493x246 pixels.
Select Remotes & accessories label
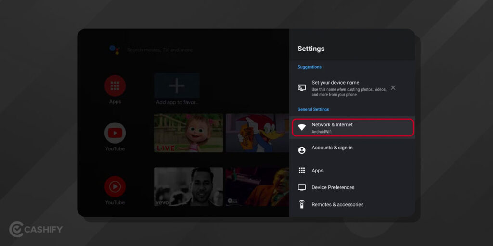pyautogui.click(x=337, y=204)
